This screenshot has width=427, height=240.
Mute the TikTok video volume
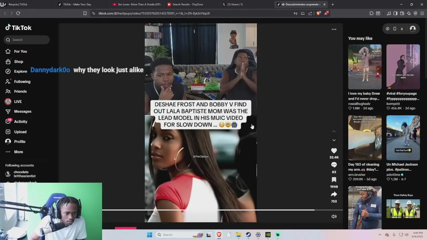(x=334, y=217)
